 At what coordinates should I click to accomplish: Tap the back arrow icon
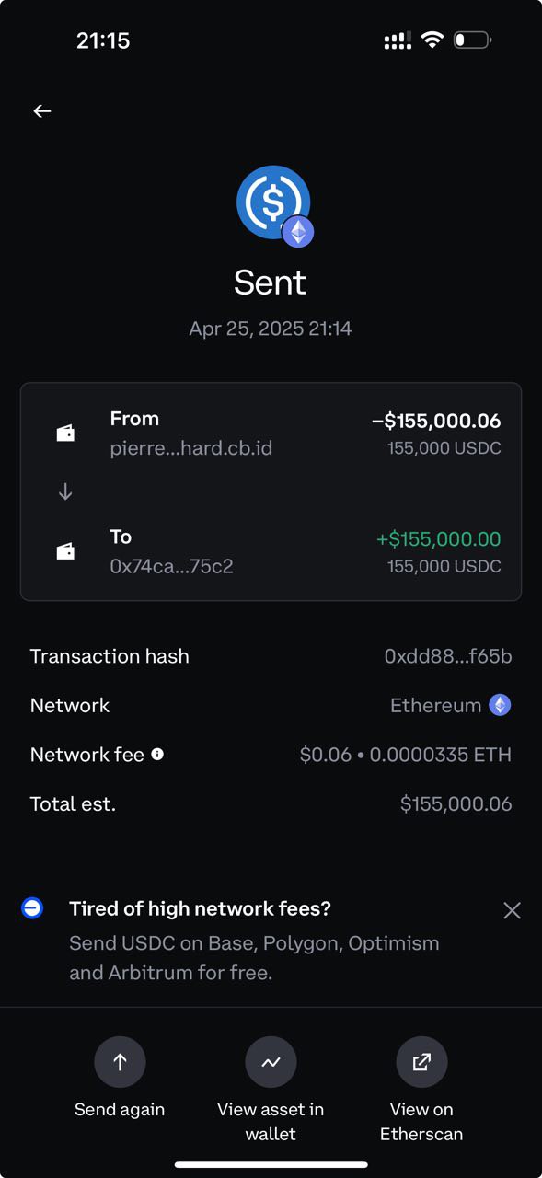(x=42, y=110)
